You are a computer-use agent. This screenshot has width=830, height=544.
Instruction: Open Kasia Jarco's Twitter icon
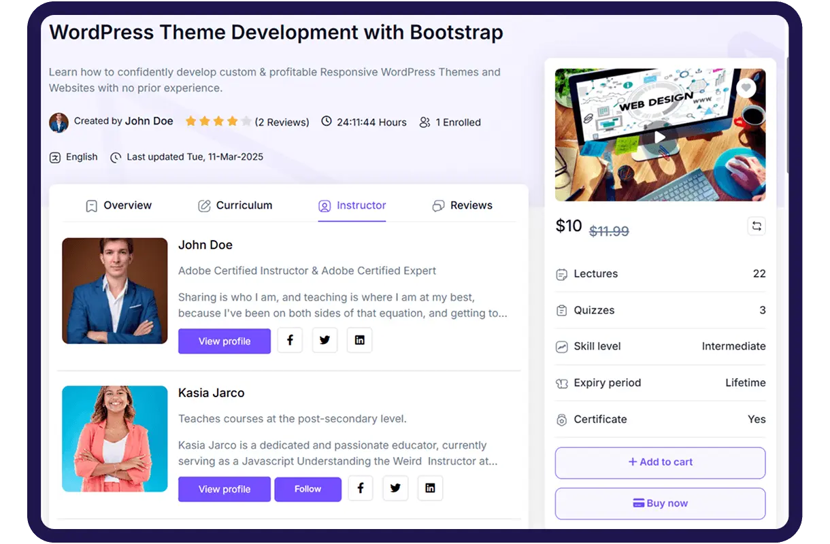[395, 488]
